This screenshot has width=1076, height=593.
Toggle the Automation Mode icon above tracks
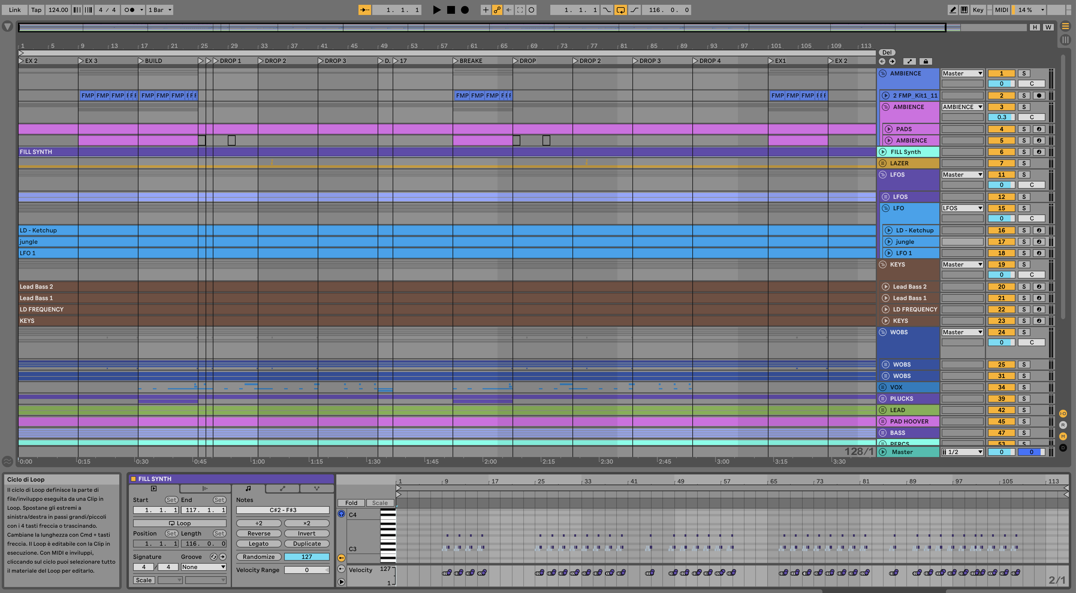coord(910,61)
